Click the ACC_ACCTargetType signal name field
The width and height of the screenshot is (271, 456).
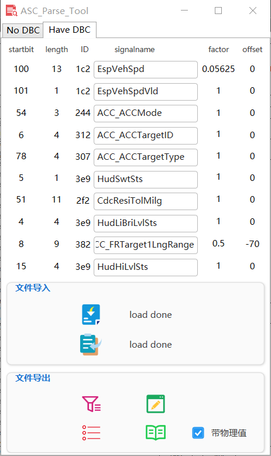tap(146, 157)
